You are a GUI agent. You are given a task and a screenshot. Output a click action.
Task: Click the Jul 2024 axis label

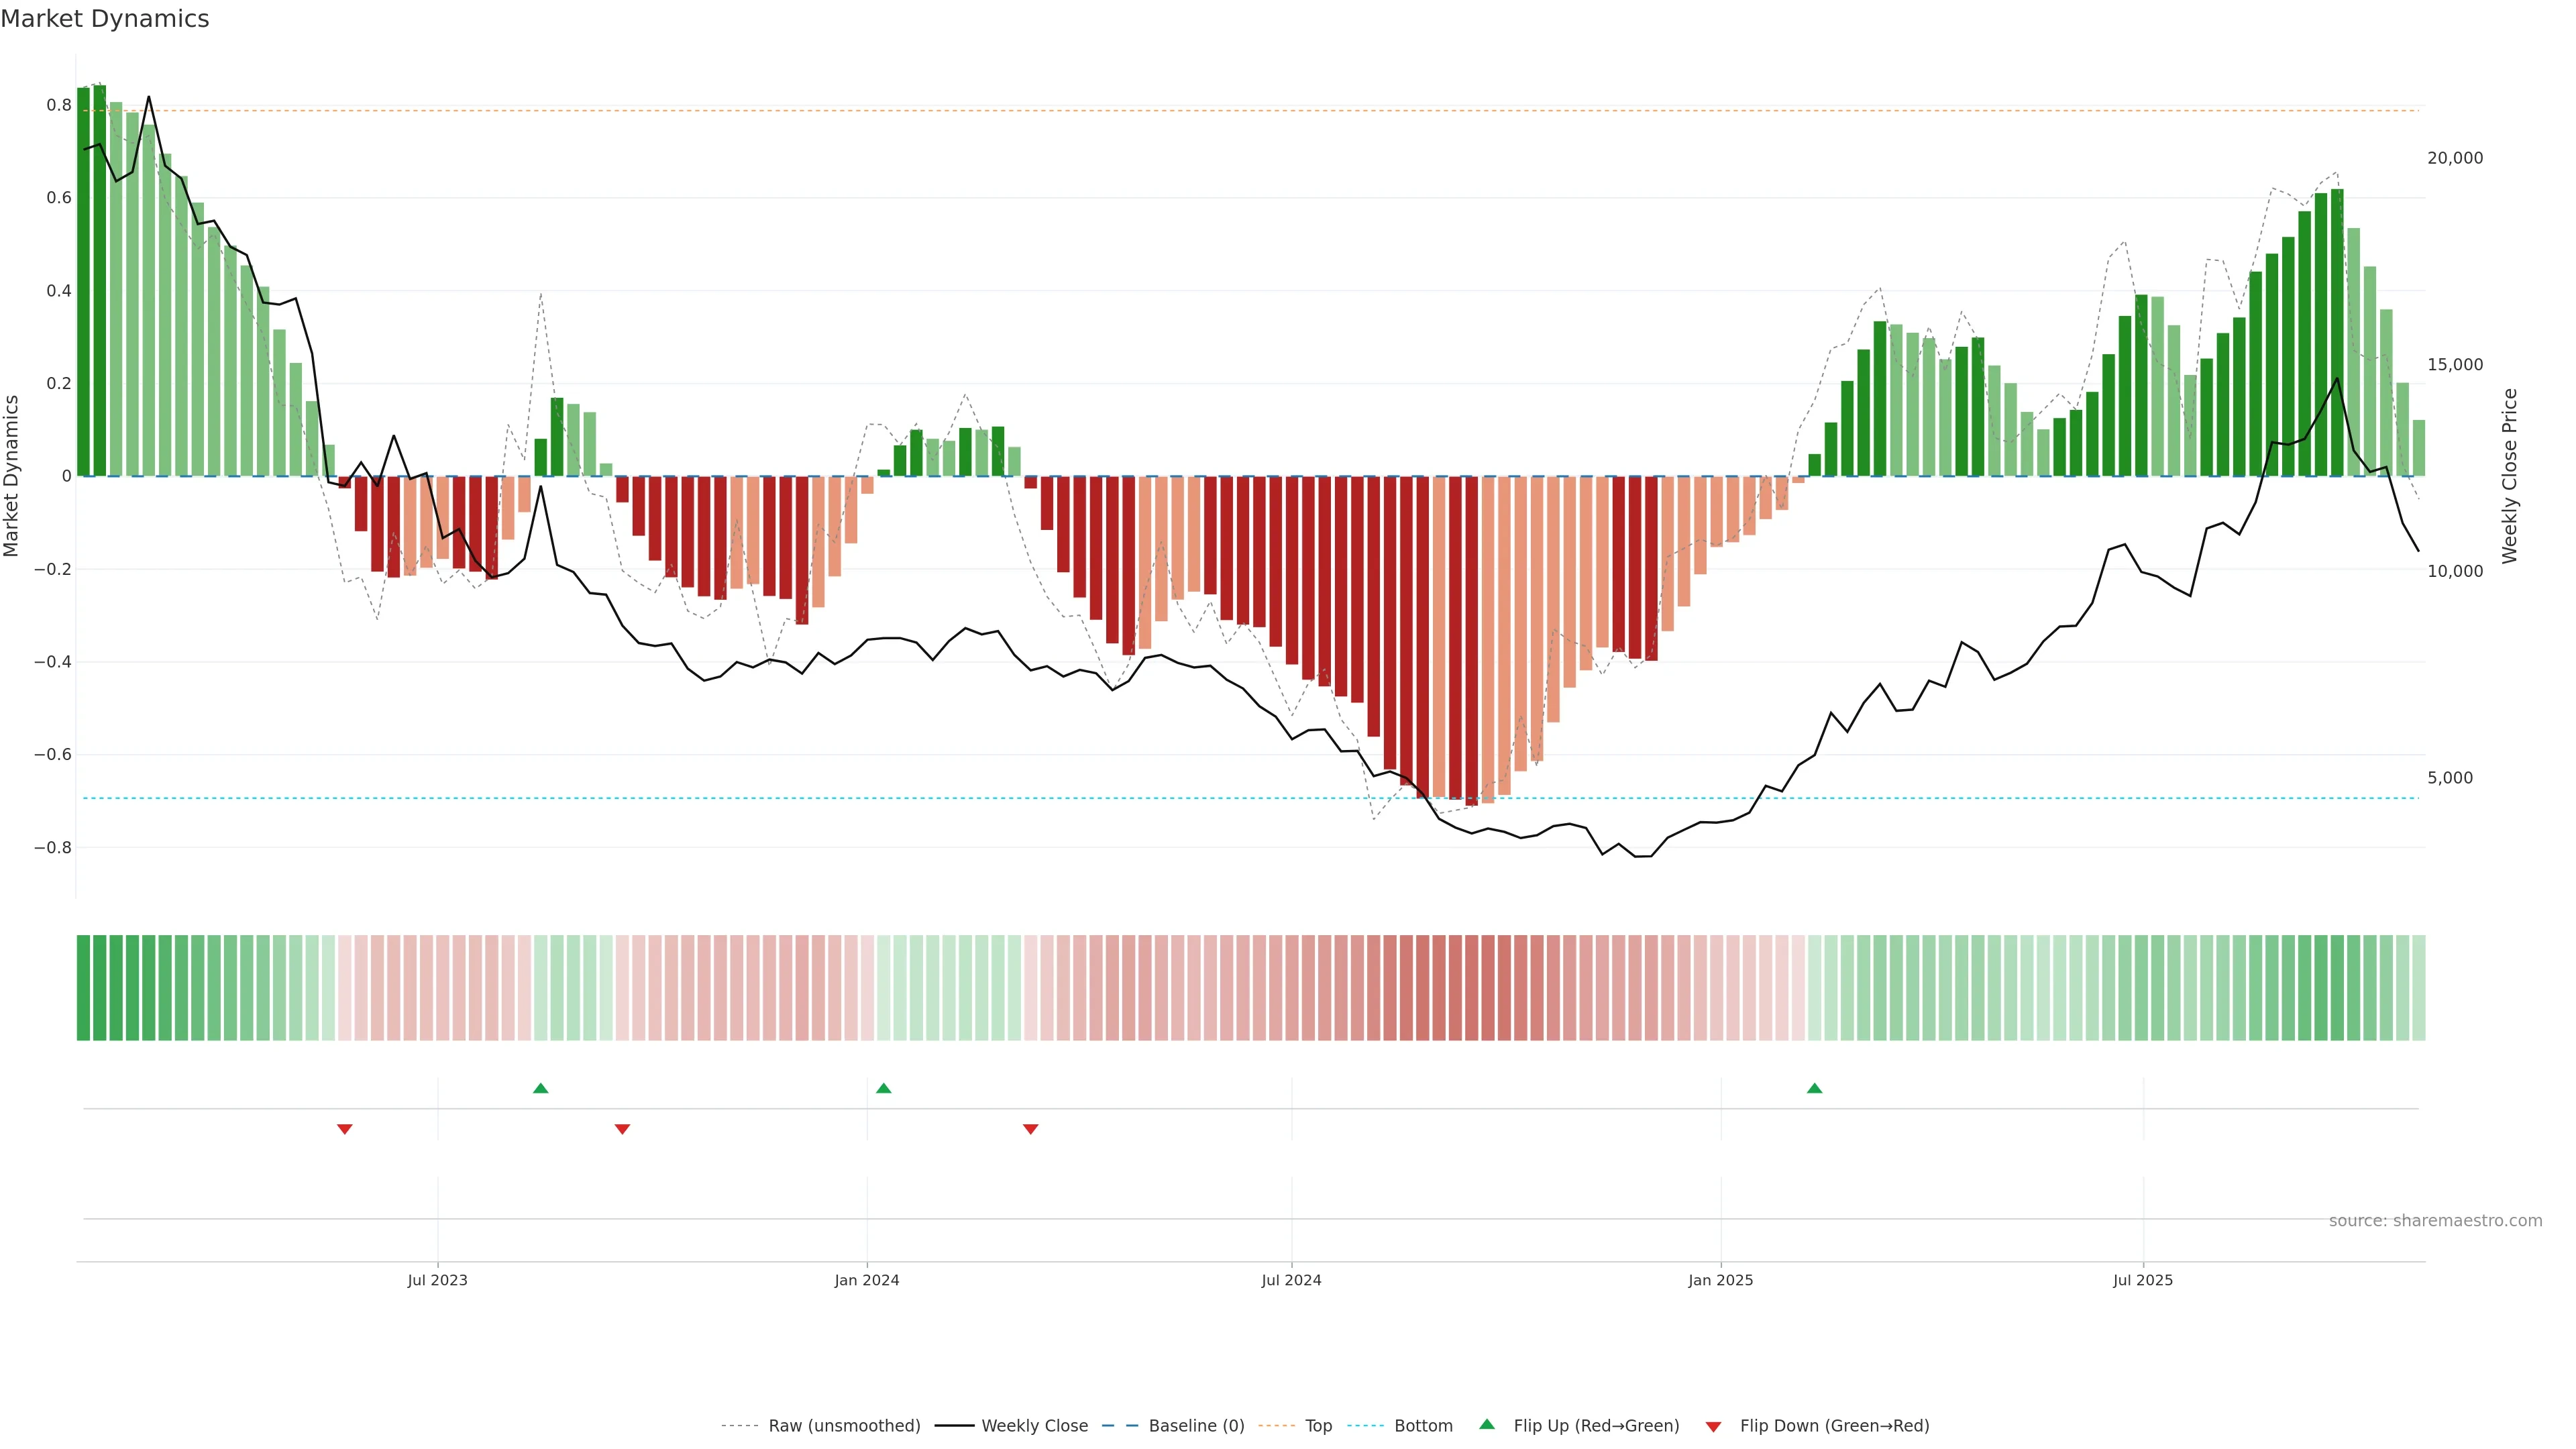1291,1280
